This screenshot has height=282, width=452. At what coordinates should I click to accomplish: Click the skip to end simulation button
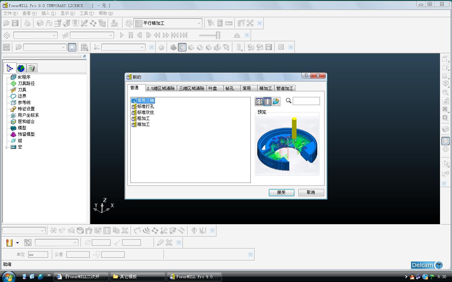184,35
